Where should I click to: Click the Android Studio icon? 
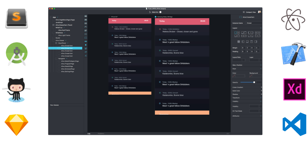17,54
